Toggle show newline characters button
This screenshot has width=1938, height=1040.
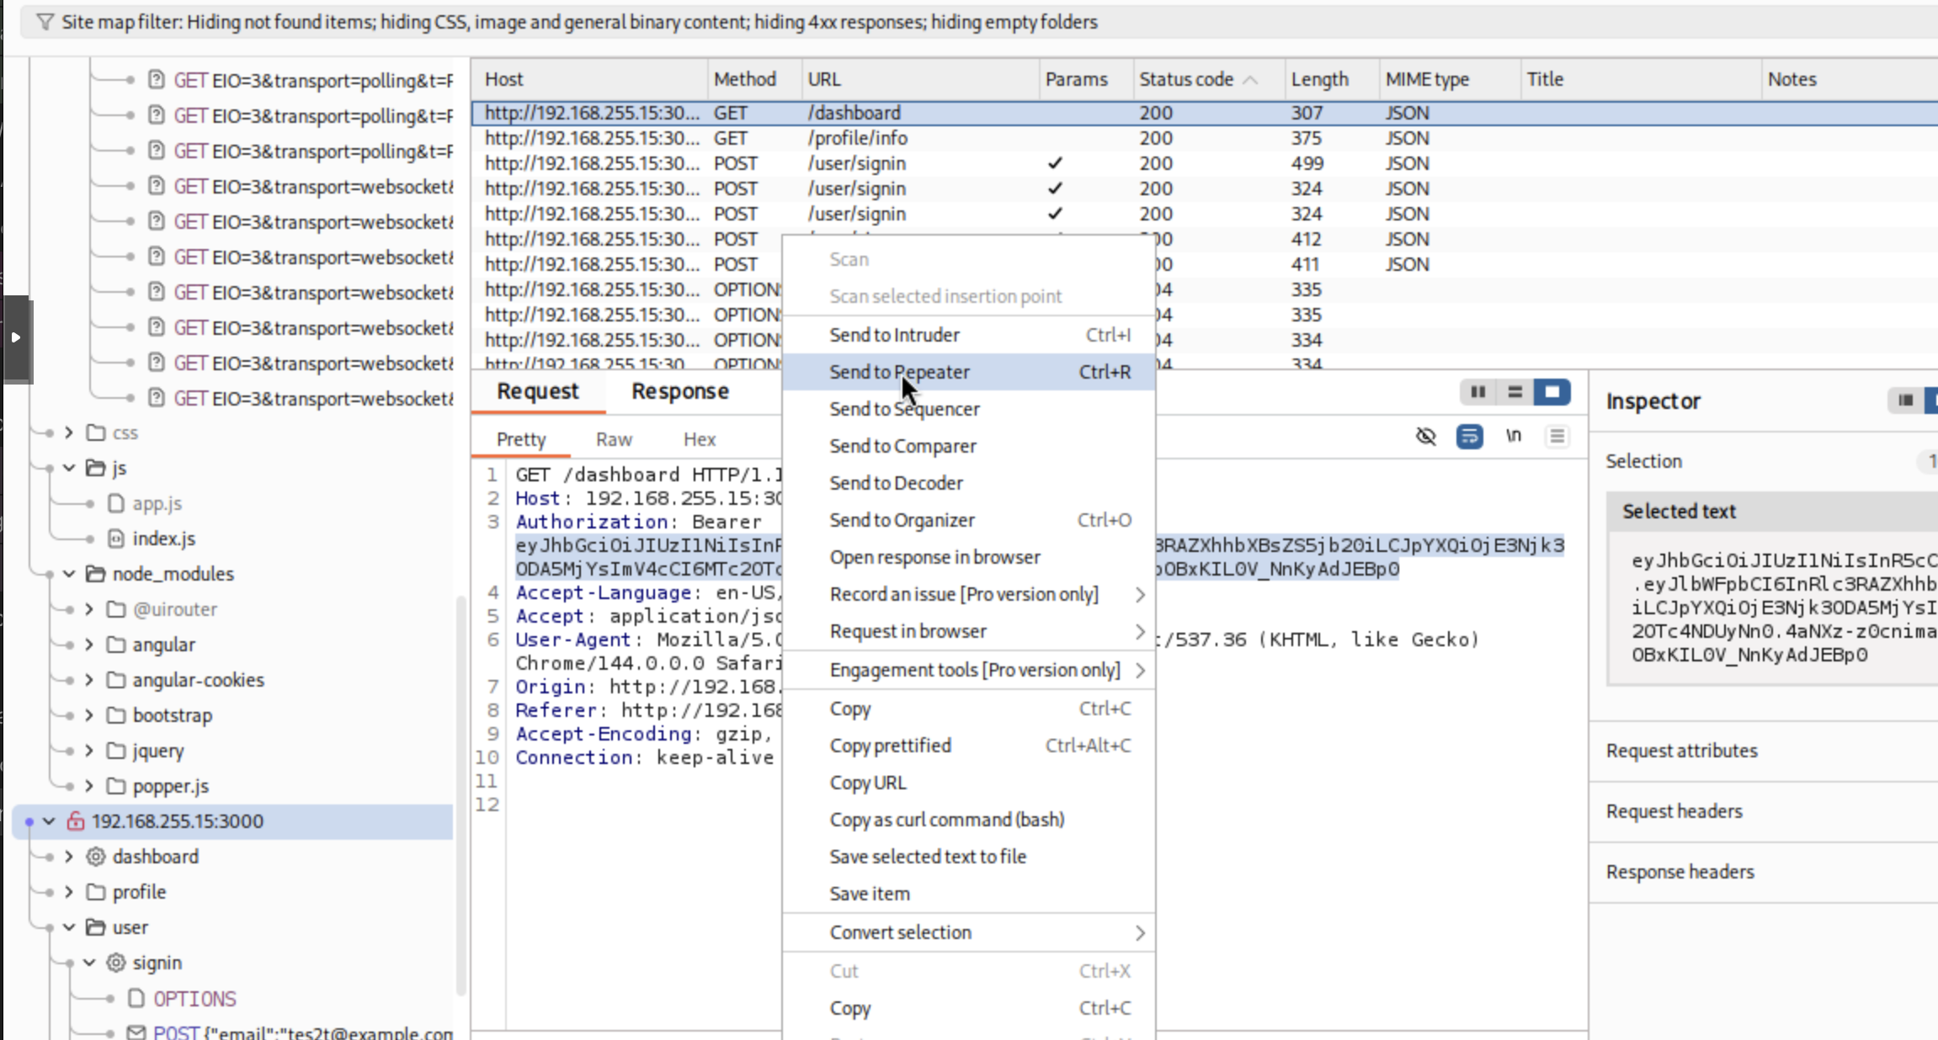[x=1513, y=436]
